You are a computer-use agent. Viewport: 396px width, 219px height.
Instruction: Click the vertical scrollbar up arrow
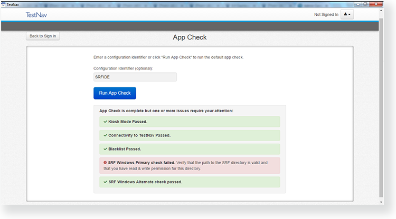pyautogui.click(x=381, y=11)
